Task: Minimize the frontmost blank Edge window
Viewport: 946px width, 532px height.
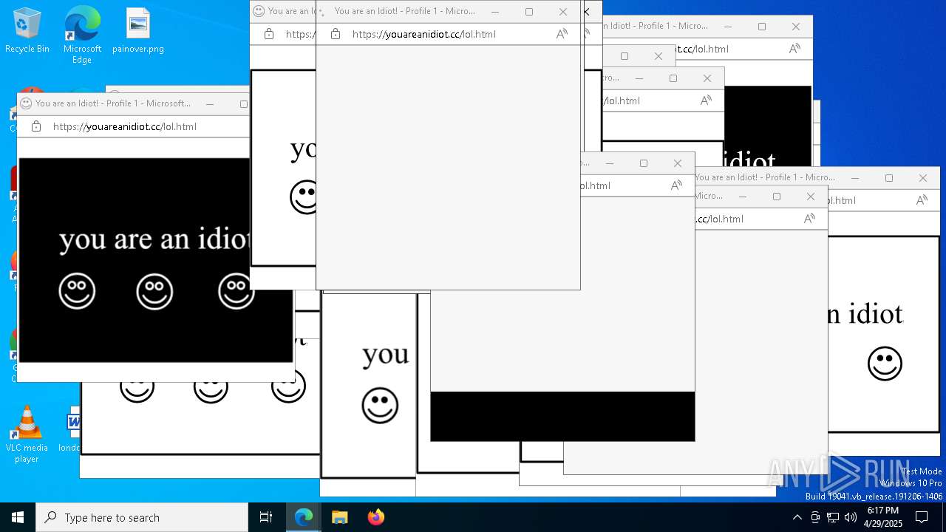Action: pos(495,11)
